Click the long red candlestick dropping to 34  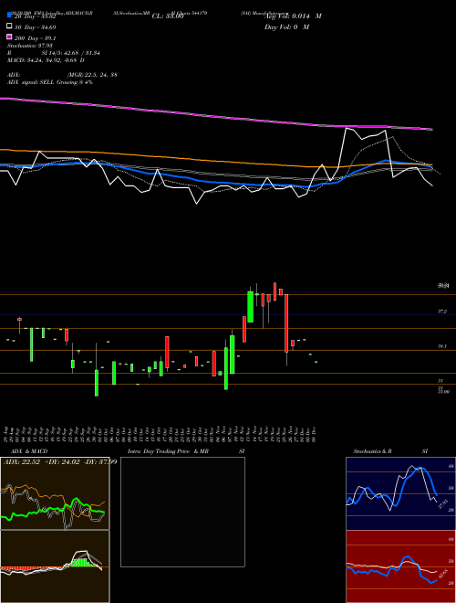click(286, 323)
